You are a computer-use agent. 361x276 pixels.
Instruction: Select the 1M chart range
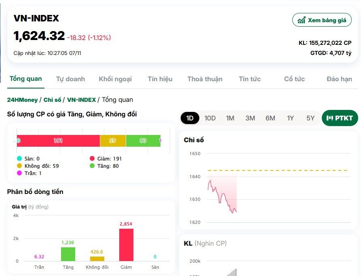tap(230, 118)
